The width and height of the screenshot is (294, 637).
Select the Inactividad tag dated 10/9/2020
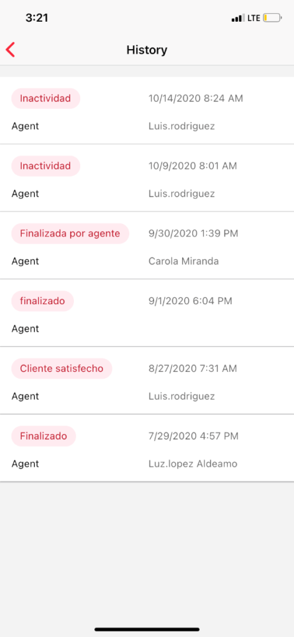45,165
